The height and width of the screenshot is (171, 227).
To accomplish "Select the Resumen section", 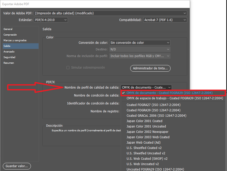I will coord(21,63).
